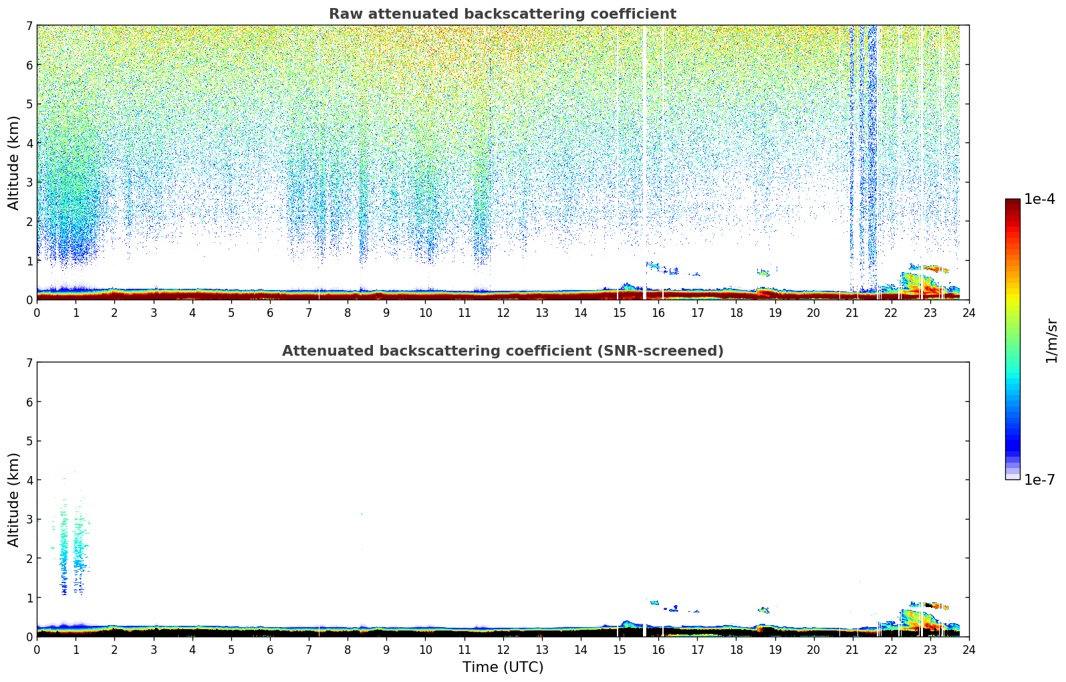Click hour 18 tick label on bottom plot
Screen dimensions: 1066x682
point(736,650)
